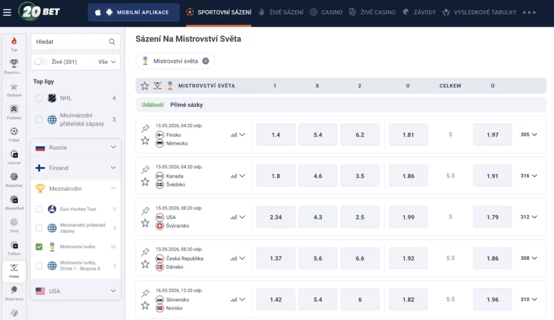Select the Fotbal sport icon in sidebar

[x=14, y=134]
